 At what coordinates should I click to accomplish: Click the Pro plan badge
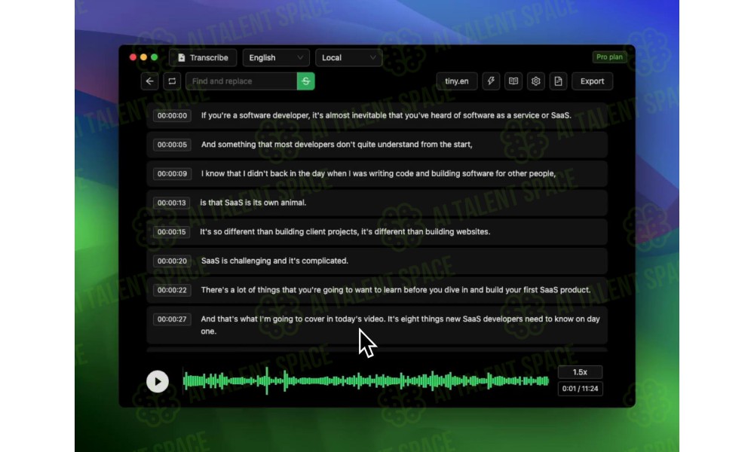point(609,56)
